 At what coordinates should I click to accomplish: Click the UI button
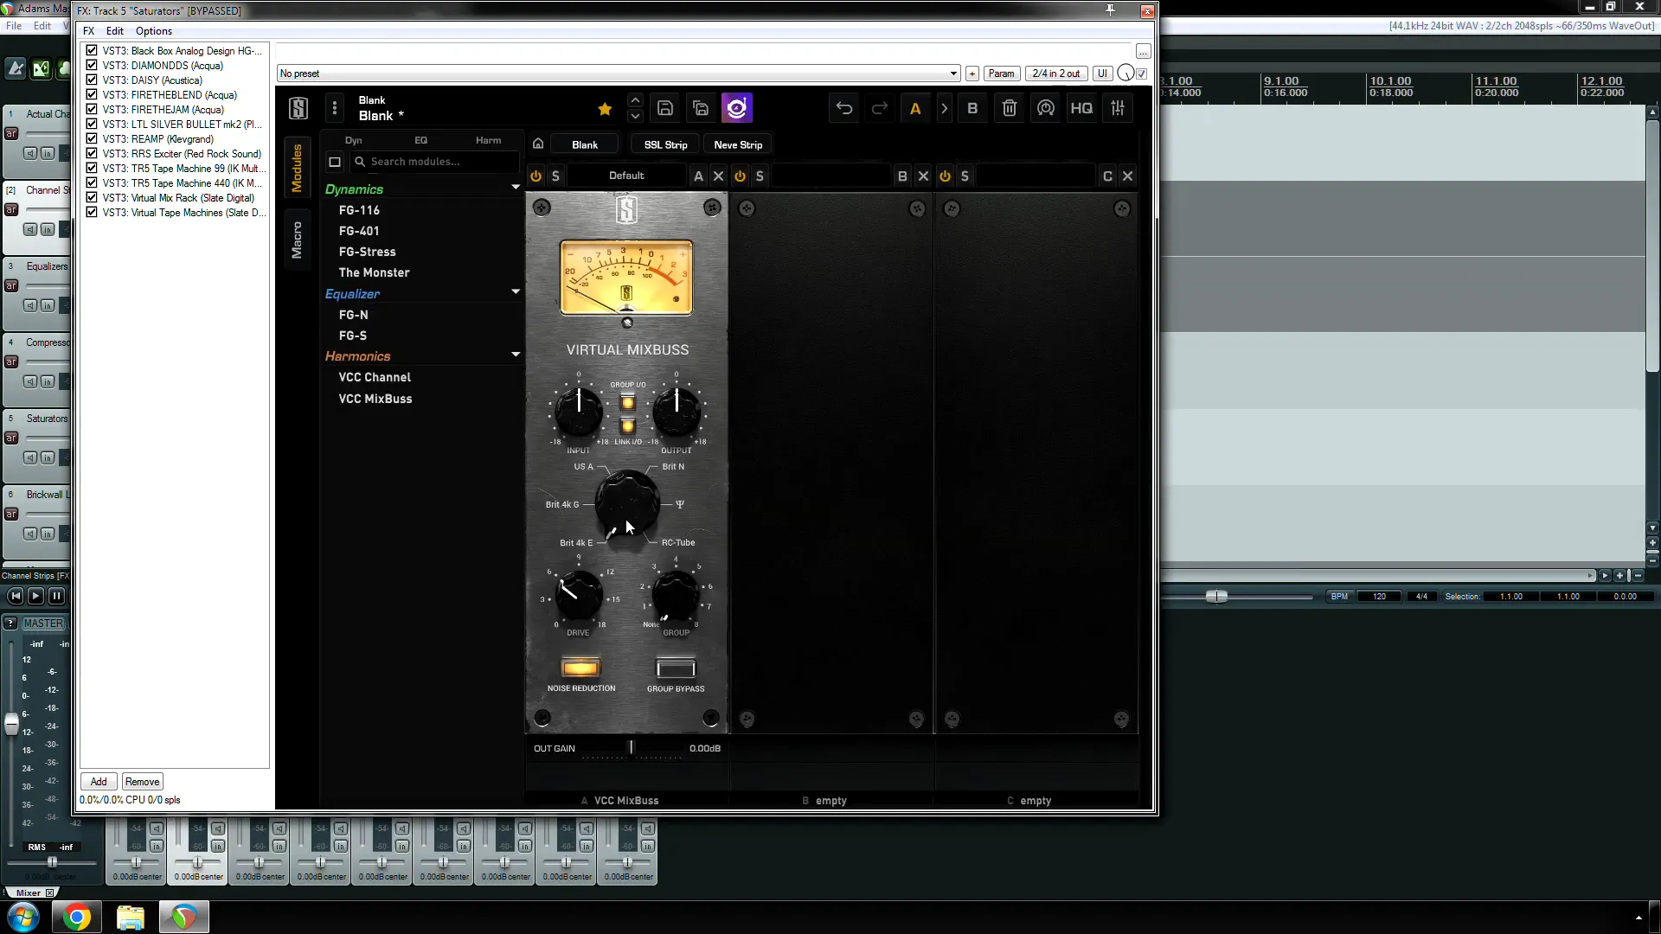(1102, 74)
